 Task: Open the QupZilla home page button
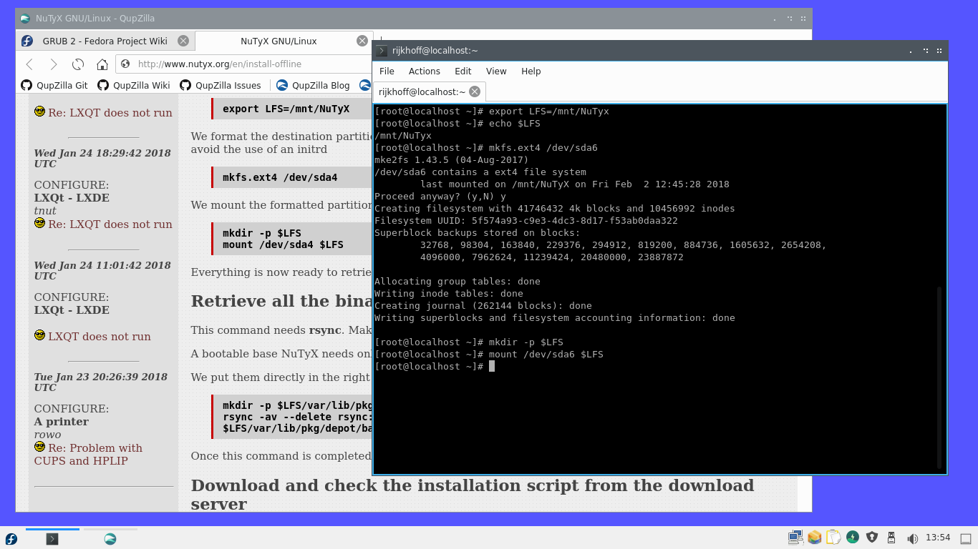tap(102, 64)
